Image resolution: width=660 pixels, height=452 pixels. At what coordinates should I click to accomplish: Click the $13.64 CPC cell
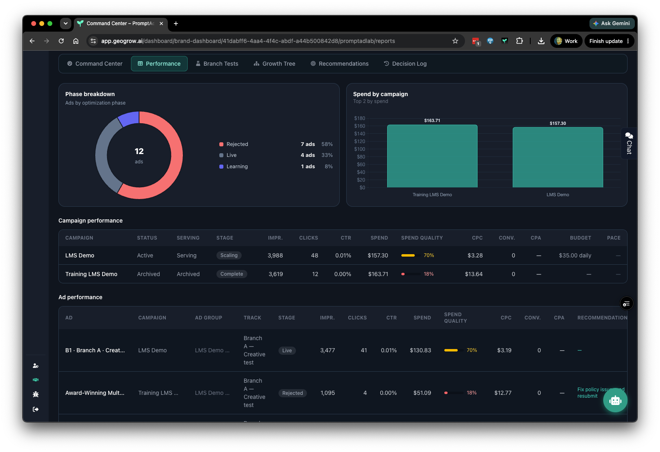coord(474,274)
